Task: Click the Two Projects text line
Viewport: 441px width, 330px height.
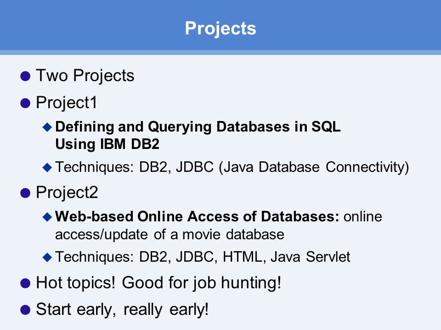Action: tap(85, 76)
